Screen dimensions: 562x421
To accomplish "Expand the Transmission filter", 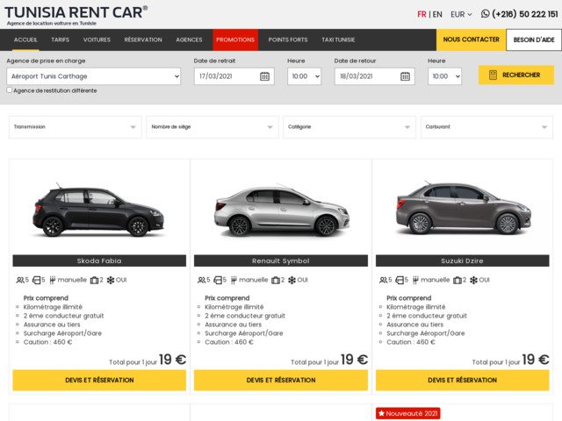I will [x=76, y=126].
